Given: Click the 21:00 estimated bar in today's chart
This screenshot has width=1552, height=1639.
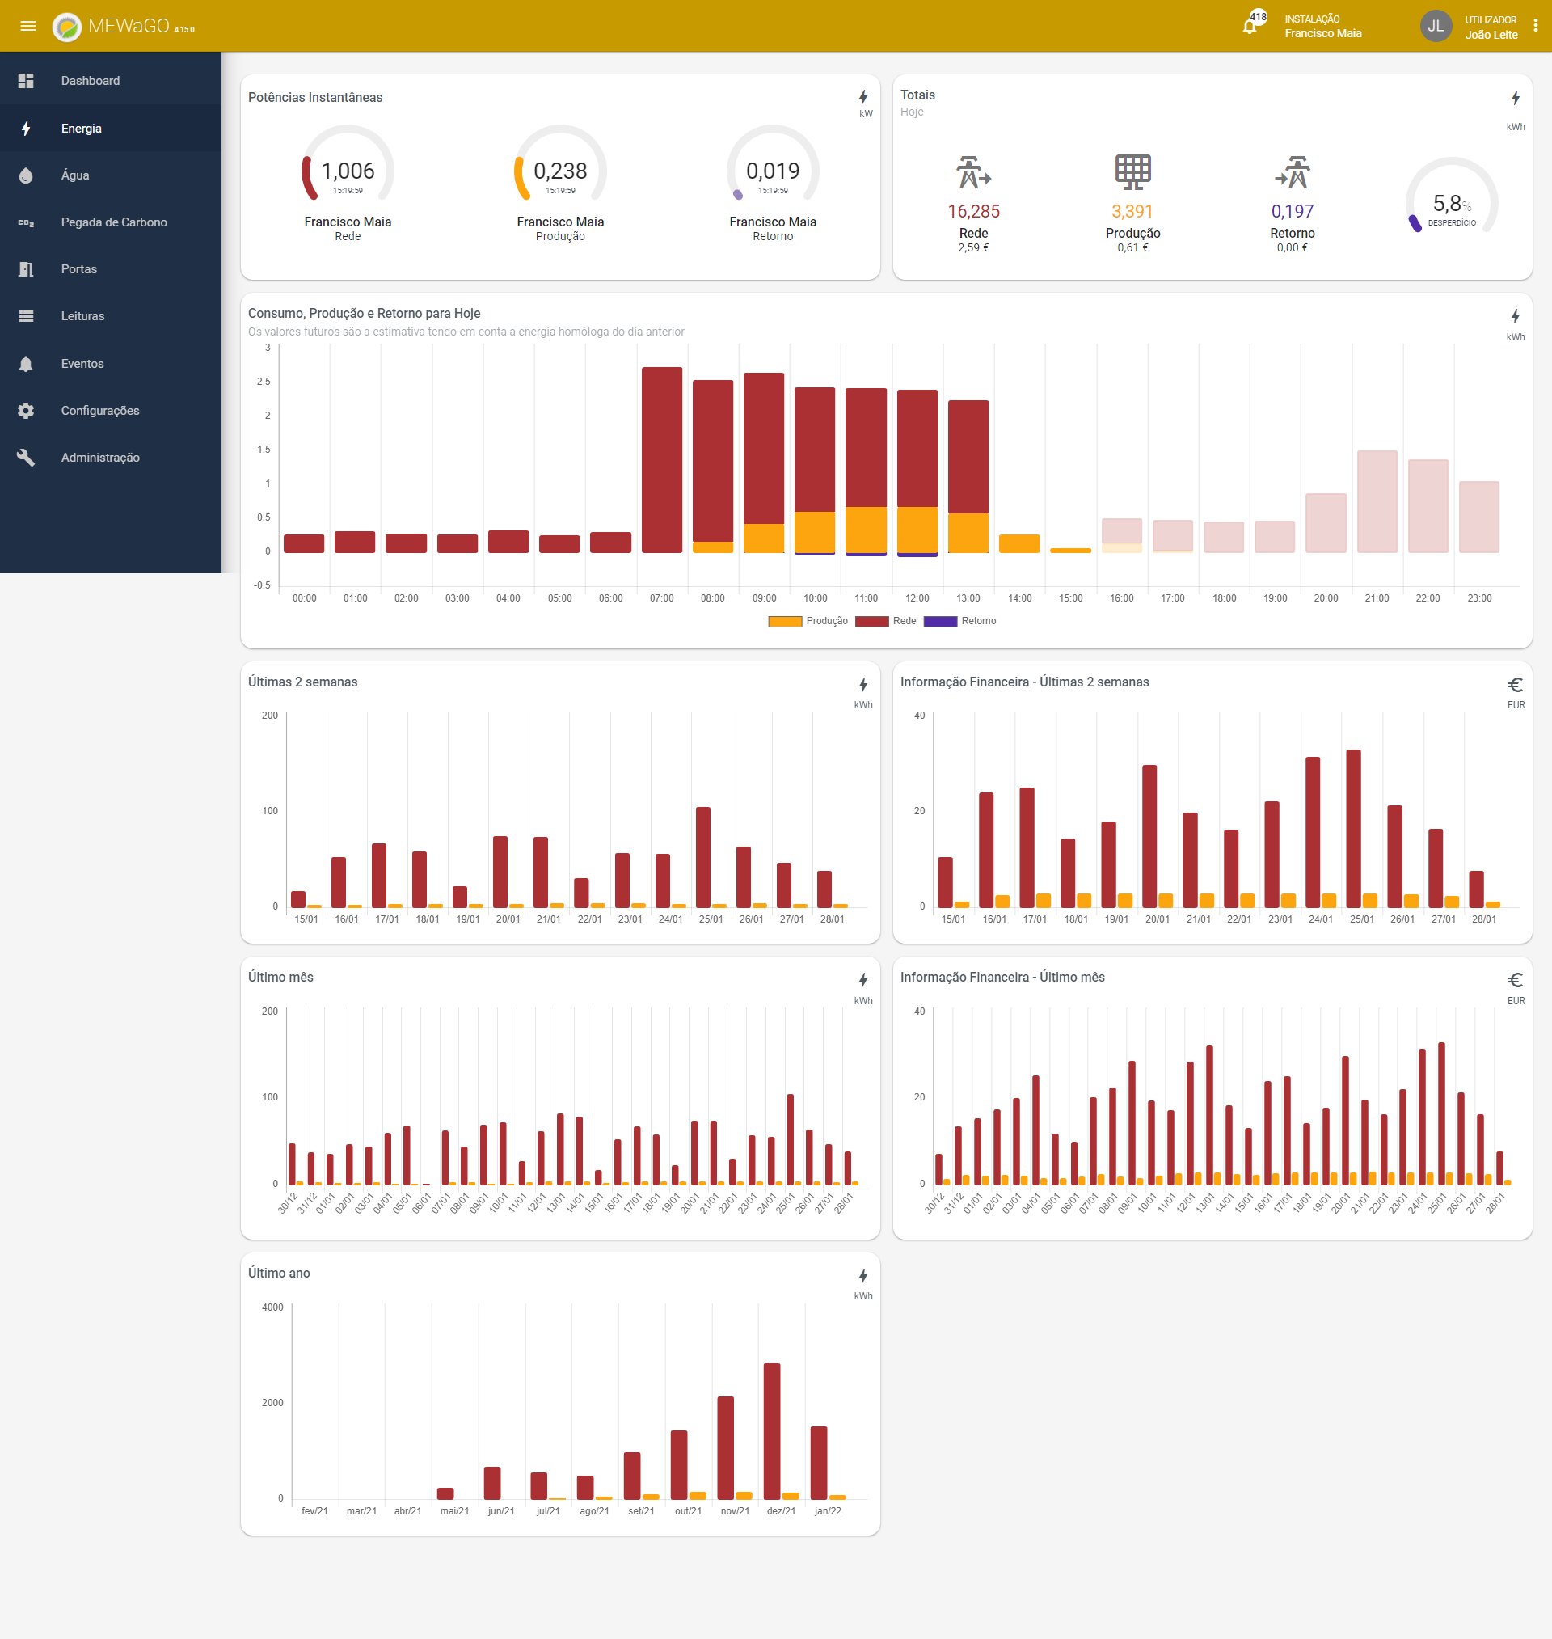Looking at the screenshot, I should [1377, 501].
